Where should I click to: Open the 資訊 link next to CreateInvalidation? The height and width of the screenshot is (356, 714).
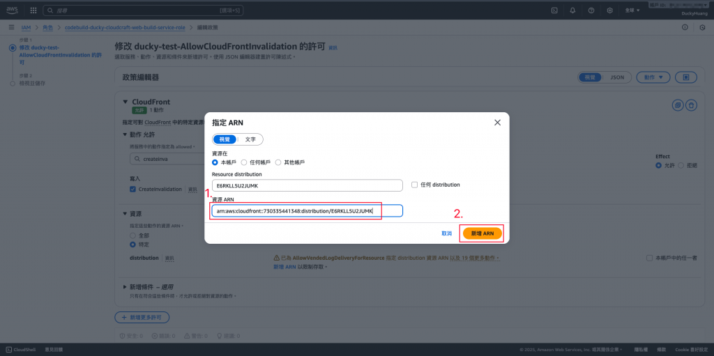[193, 189]
